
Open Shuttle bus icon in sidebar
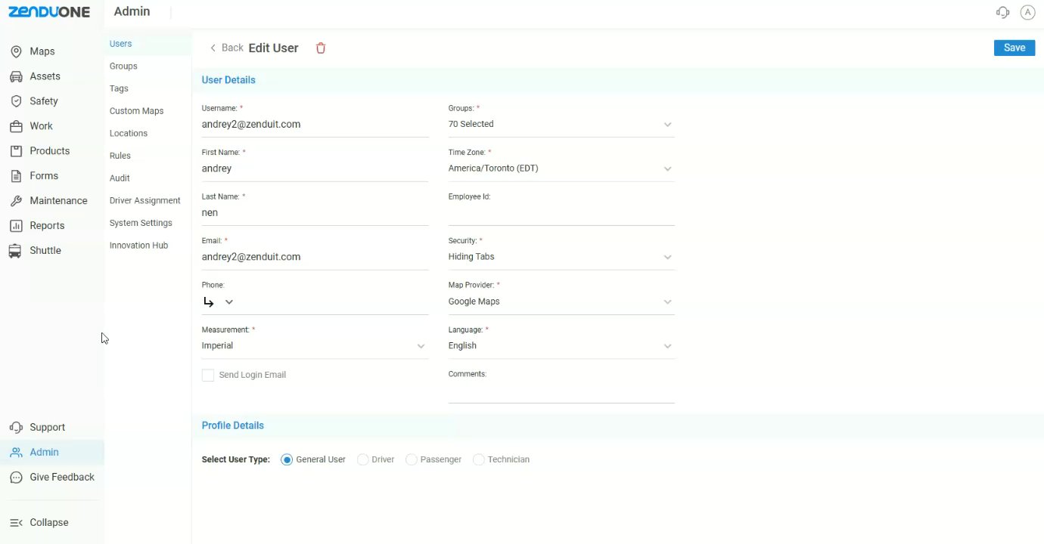tap(15, 251)
